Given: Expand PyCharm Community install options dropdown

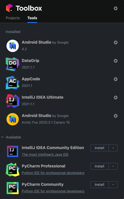Looking at the screenshot, I should pyautogui.click(x=113, y=185).
